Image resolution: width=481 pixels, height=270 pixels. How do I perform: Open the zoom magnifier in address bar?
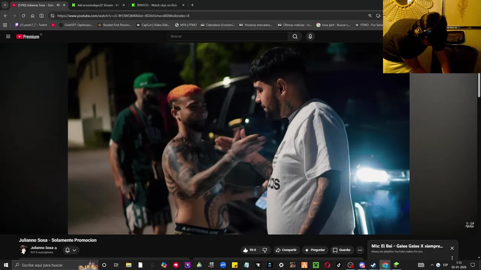coord(370,16)
